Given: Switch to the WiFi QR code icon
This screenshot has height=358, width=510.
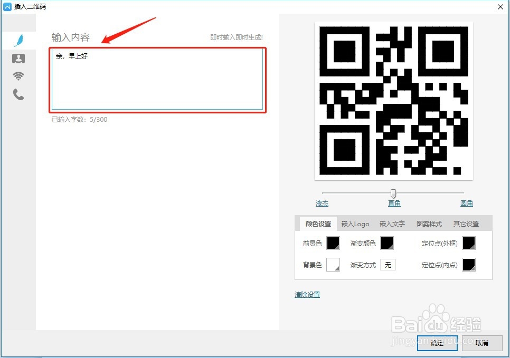Looking at the screenshot, I should click(18, 76).
